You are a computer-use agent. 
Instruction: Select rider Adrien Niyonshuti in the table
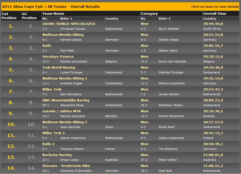171,116
